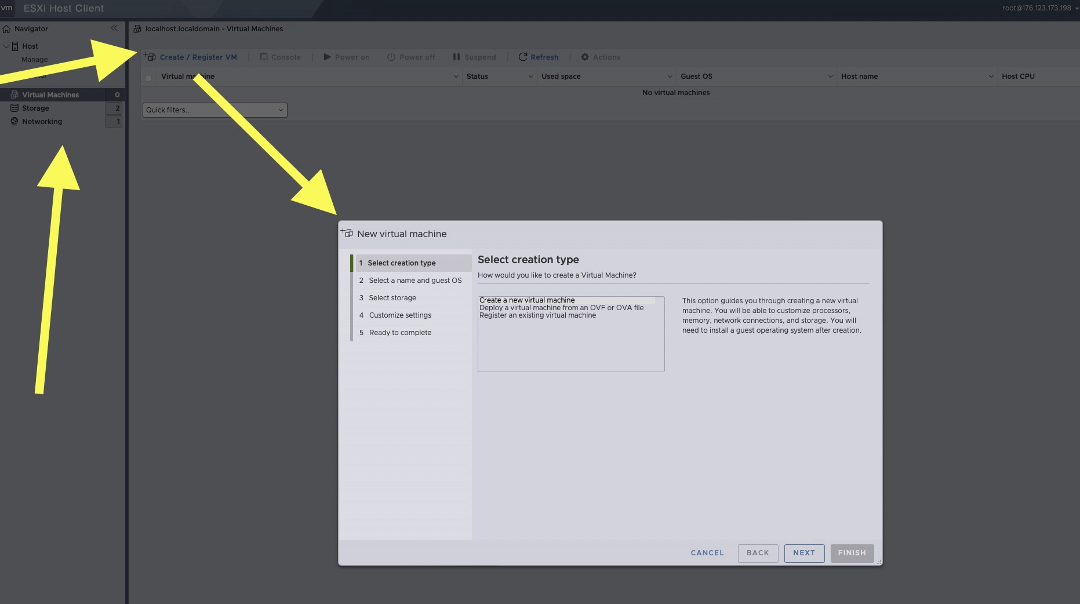Viewport: 1080px width, 604px height.
Task: Go to wizard step 1 Select creation type
Action: (x=413, y=263)
